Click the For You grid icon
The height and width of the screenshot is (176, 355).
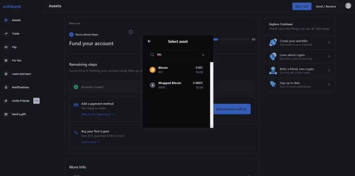[6, 60]
